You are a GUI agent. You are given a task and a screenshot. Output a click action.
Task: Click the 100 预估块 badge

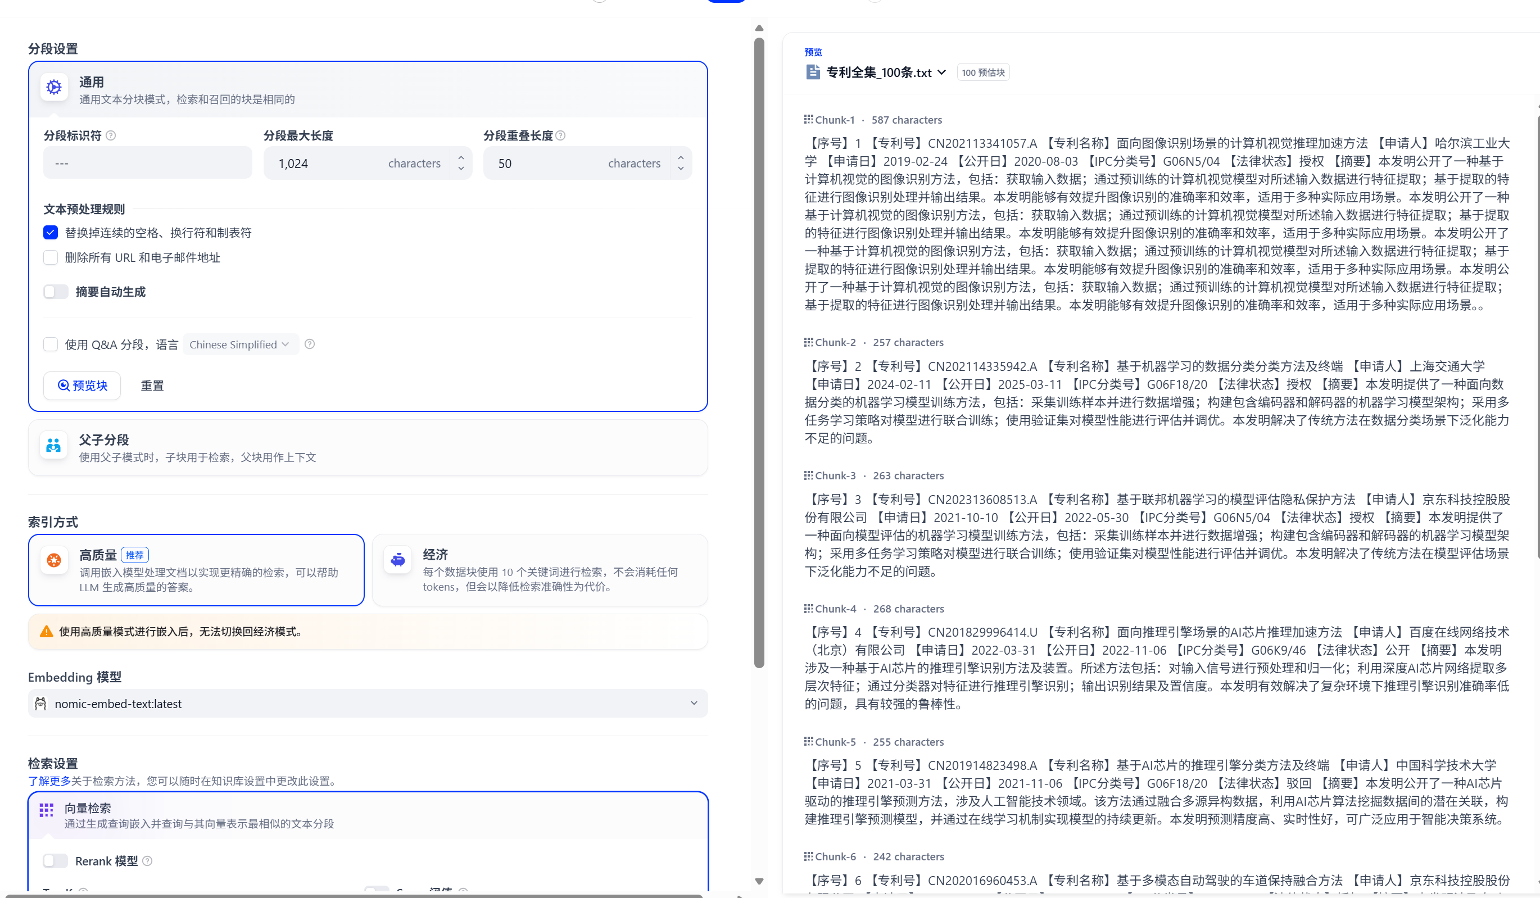pos(982,72)
